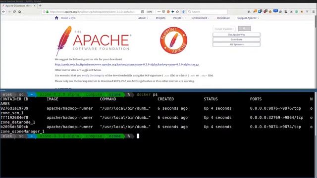Click the zone_datanode_1 container name

tap(18, 122)
